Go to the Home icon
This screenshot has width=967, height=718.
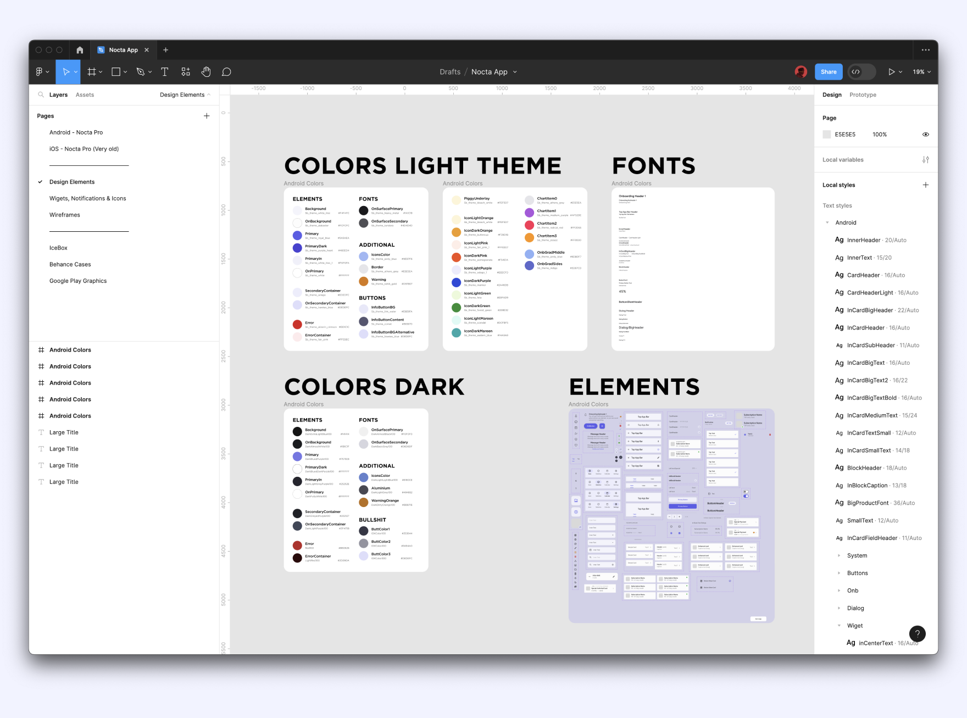[80, 50]
